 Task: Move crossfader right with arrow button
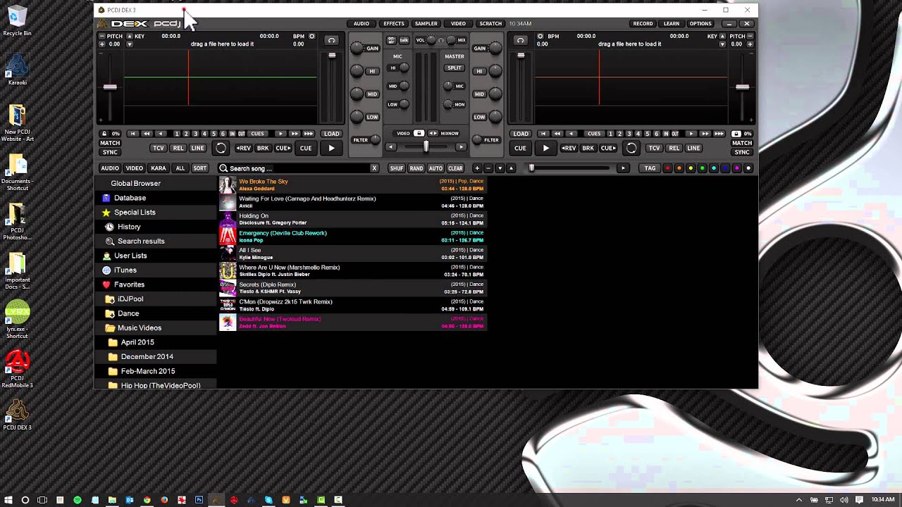tap(461, 147)
